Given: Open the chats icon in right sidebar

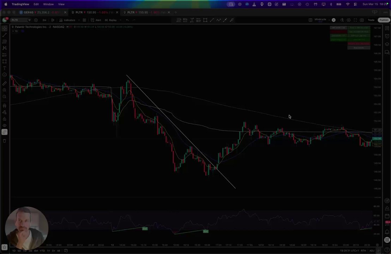Looking at the screenshot, I should 387,52.
